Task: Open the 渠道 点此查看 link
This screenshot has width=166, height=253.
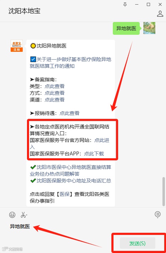Action: 55,100
